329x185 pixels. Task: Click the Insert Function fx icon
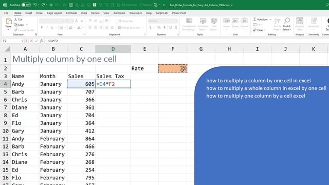(x=41, y=41)
